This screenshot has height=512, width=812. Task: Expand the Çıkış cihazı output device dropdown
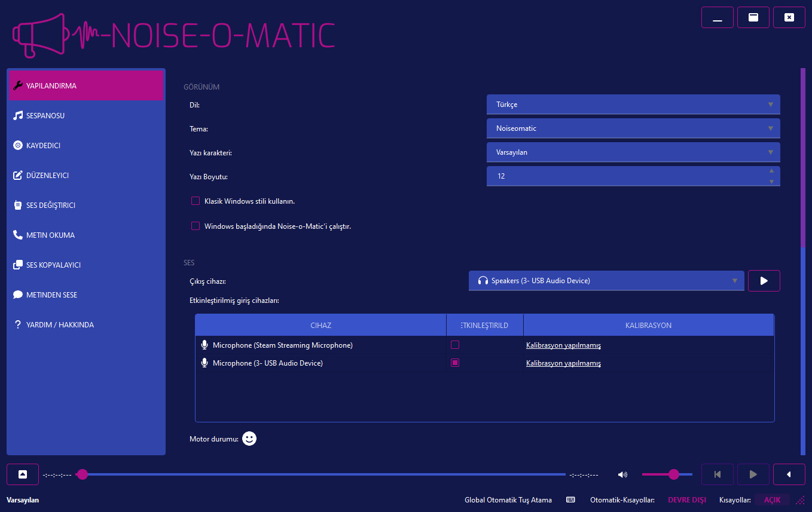[606, 281]
